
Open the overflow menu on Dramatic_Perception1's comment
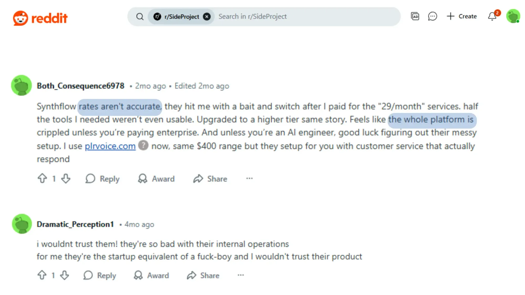click(241, 275)
